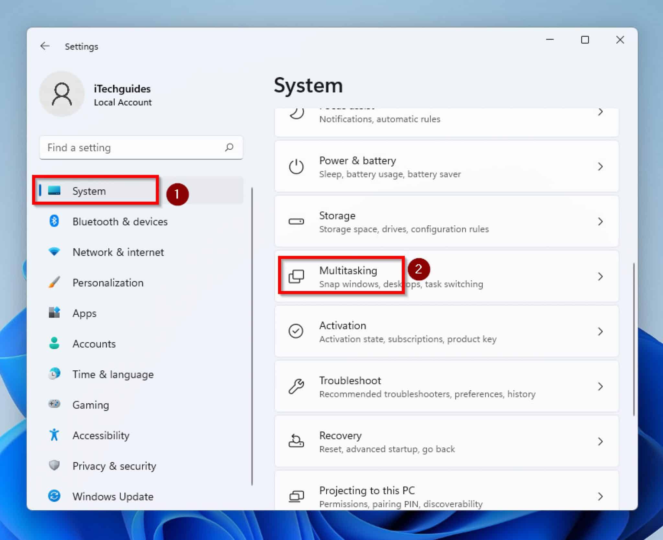Go to Bluetooth & devices
The width and height of the screenshot is (663, 540).
[140, 221]
